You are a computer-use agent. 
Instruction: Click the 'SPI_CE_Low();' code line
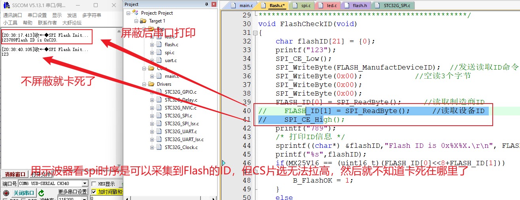point(304,58)
